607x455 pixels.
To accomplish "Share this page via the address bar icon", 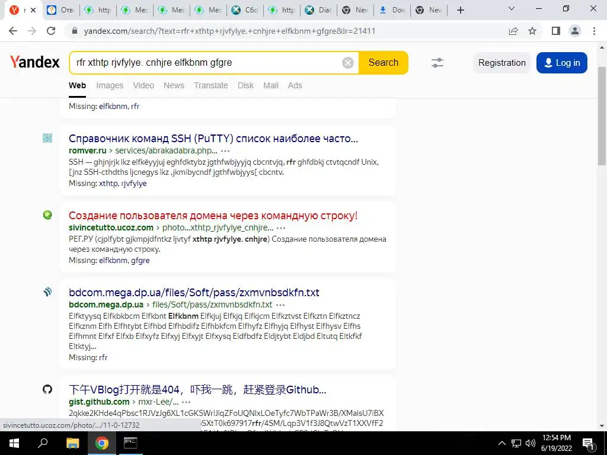I will point(513,31).
